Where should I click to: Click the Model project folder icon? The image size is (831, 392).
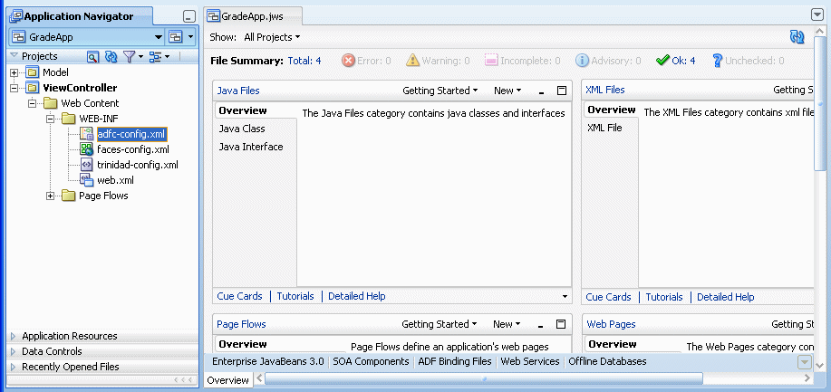tap(33, 72)
